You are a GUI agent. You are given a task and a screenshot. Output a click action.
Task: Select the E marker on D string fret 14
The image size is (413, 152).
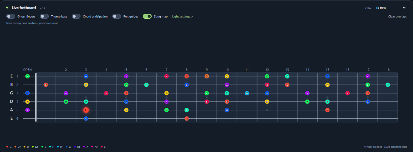(x=307, y=102)
